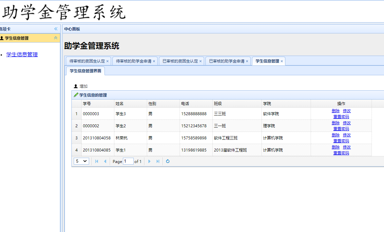The image size is (384, 232).
Task: Switch to 已审核的贫困生认定 tab
Action: (x=180, y=61)
